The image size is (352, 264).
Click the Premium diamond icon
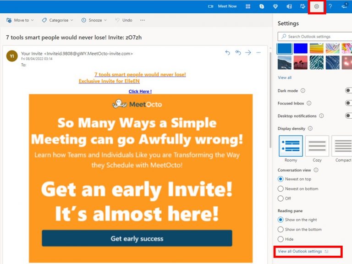275,6
